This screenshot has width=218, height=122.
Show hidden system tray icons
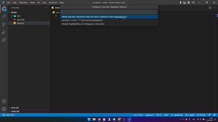coord(181,119)
